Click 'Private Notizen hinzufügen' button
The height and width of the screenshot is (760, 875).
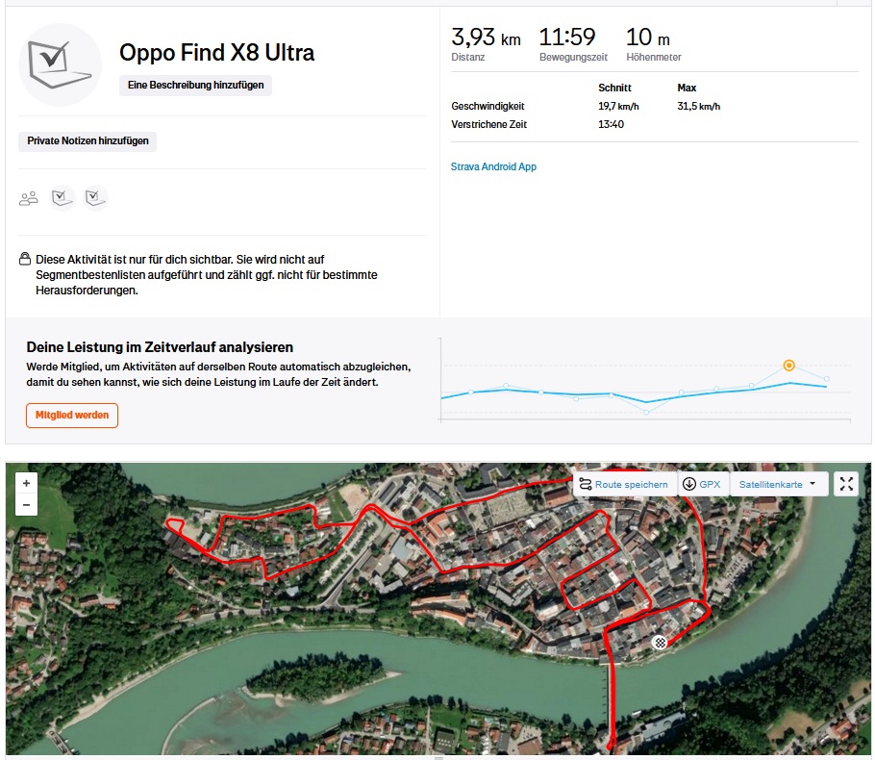tap(87, 140)
